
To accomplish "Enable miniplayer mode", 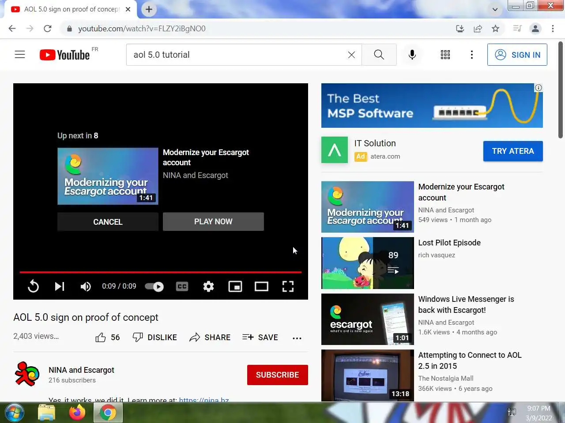I will click(235, 286).
